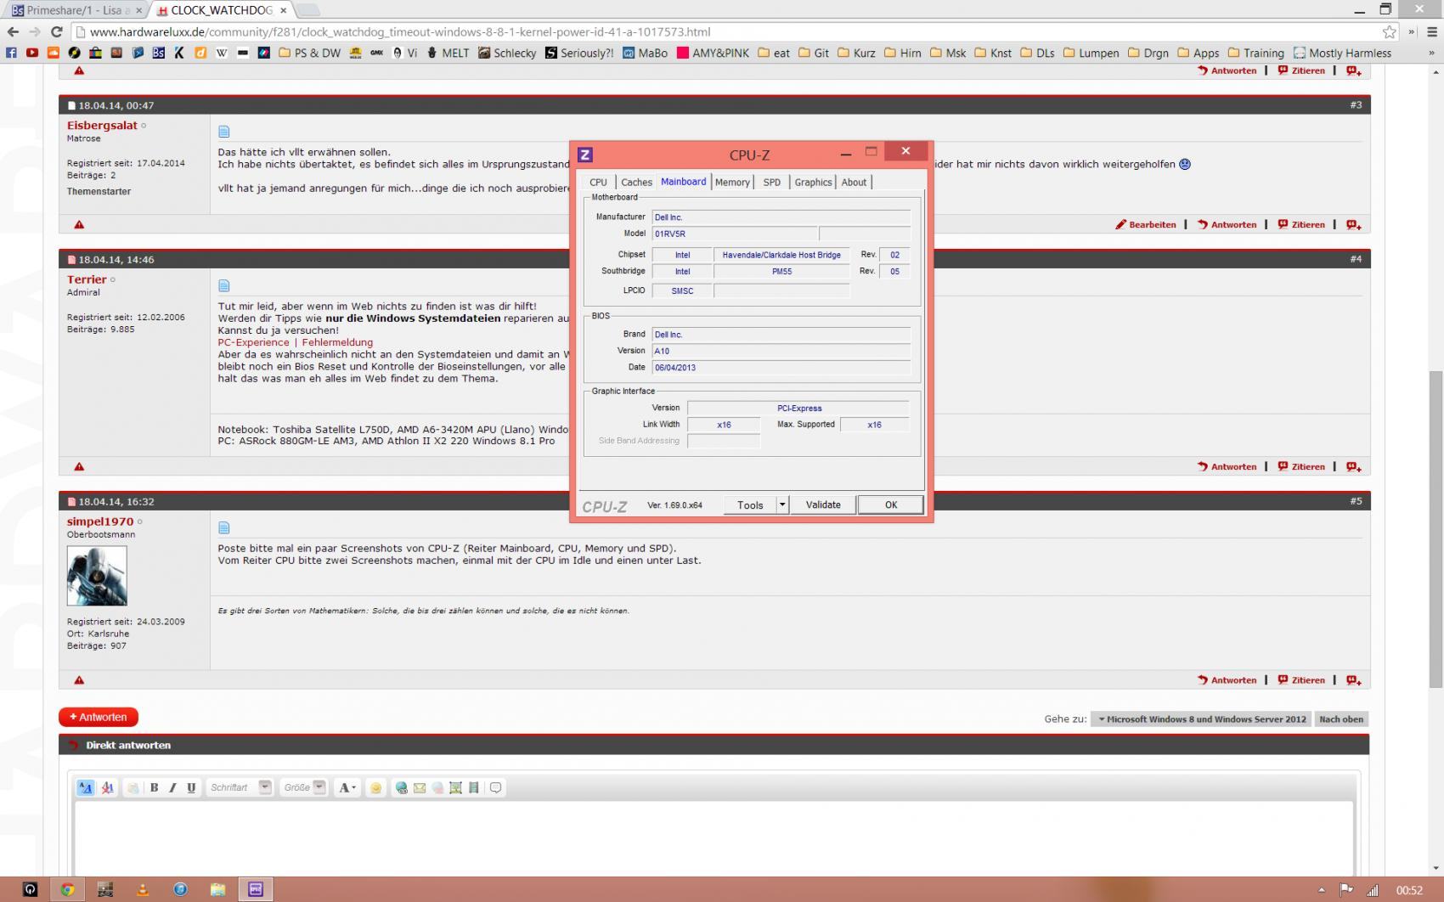Viewport: 1444px width, 902px height.
Task: Toggle bold in the reply editor
Action: coord(154,787)
